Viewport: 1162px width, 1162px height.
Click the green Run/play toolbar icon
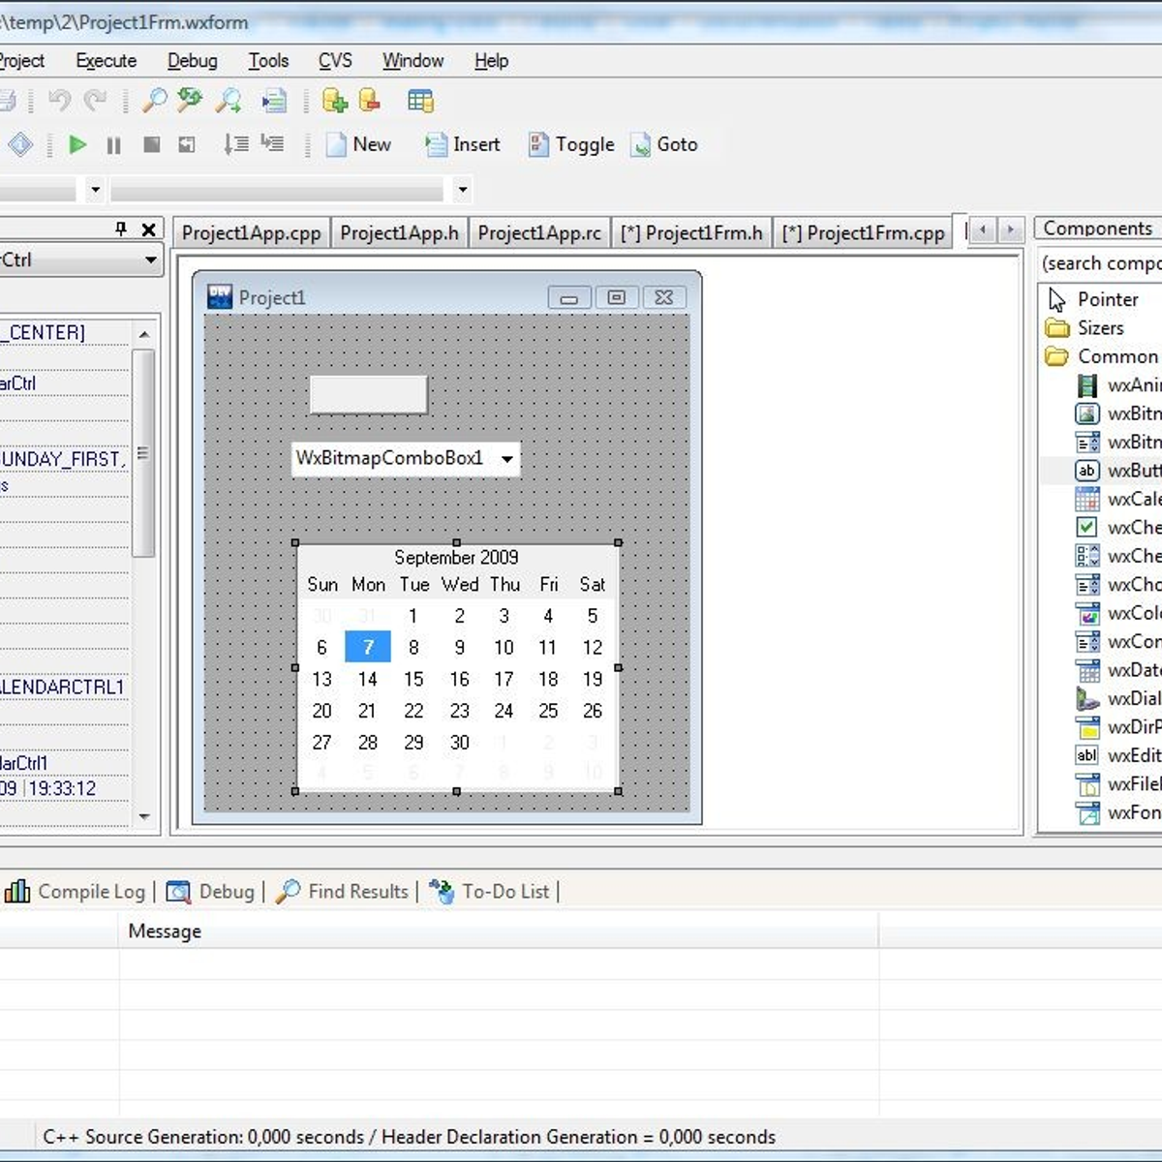coord(77,145)
